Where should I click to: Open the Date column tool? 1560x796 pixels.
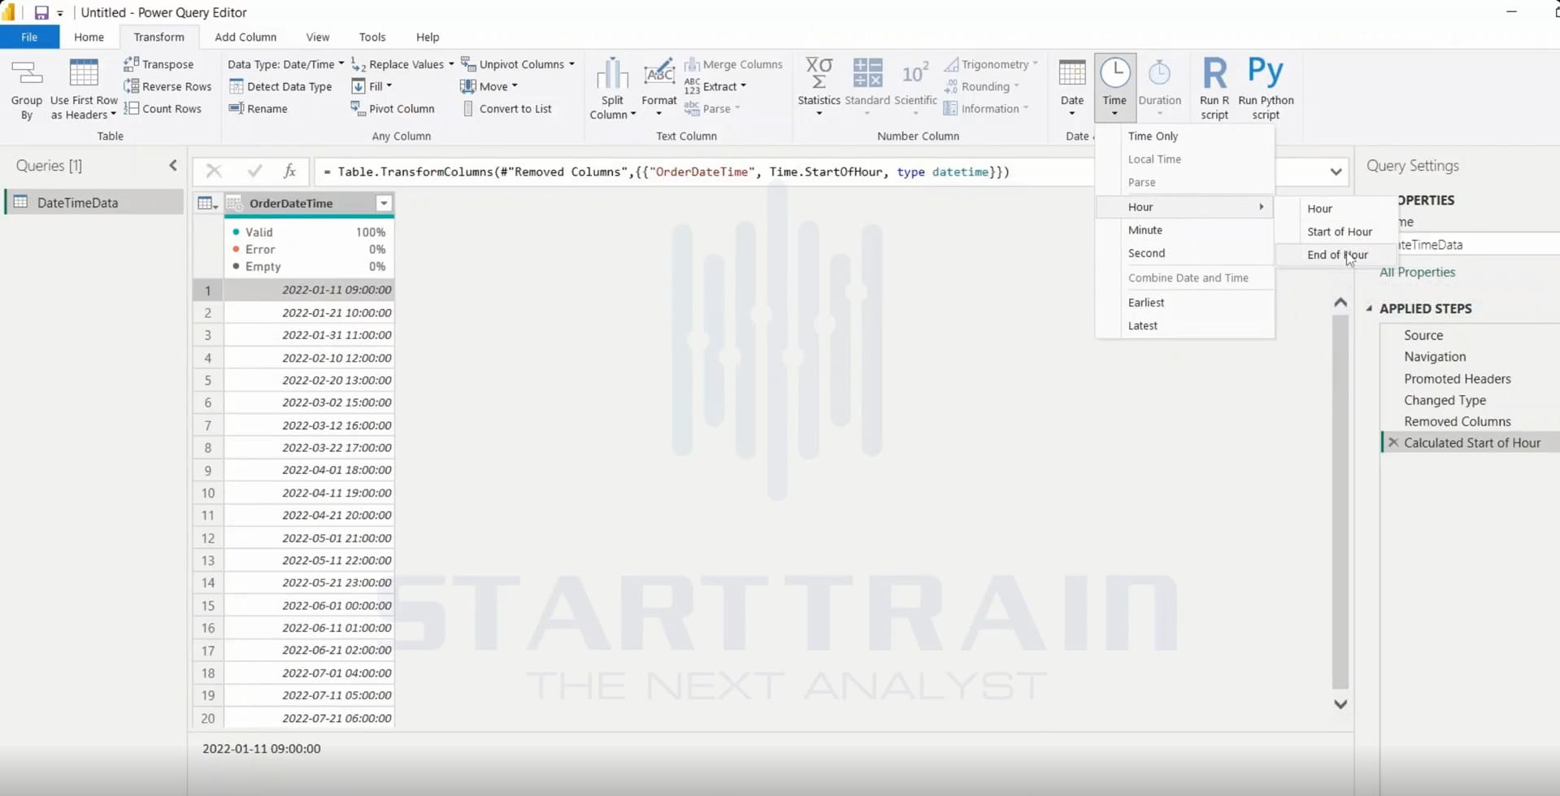1072,88
